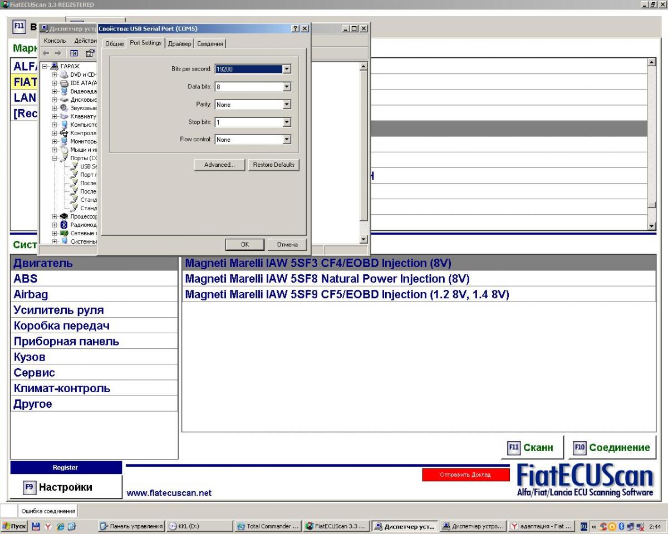Open the Flow control dropdown
The width and height of the screenshot is (668, 534).
287,140
